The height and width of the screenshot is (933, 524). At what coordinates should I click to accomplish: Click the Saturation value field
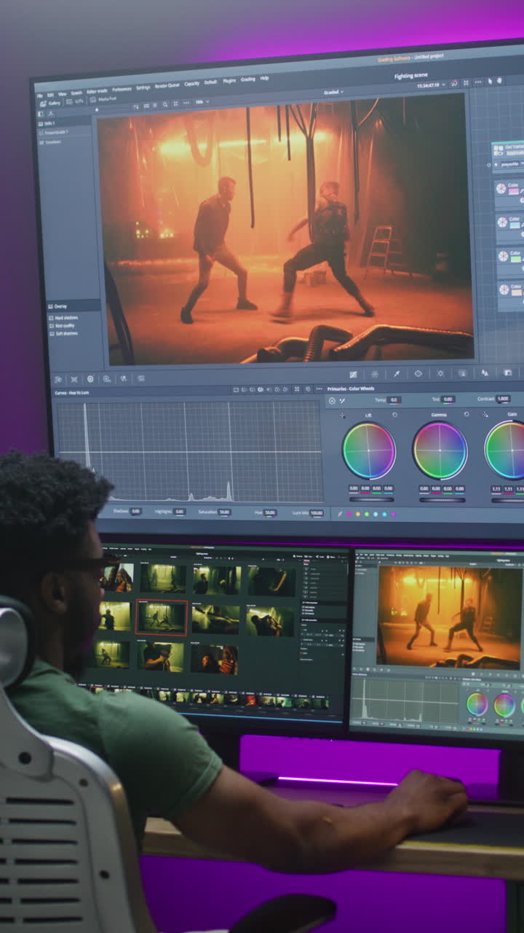click(x=224, y=512)
